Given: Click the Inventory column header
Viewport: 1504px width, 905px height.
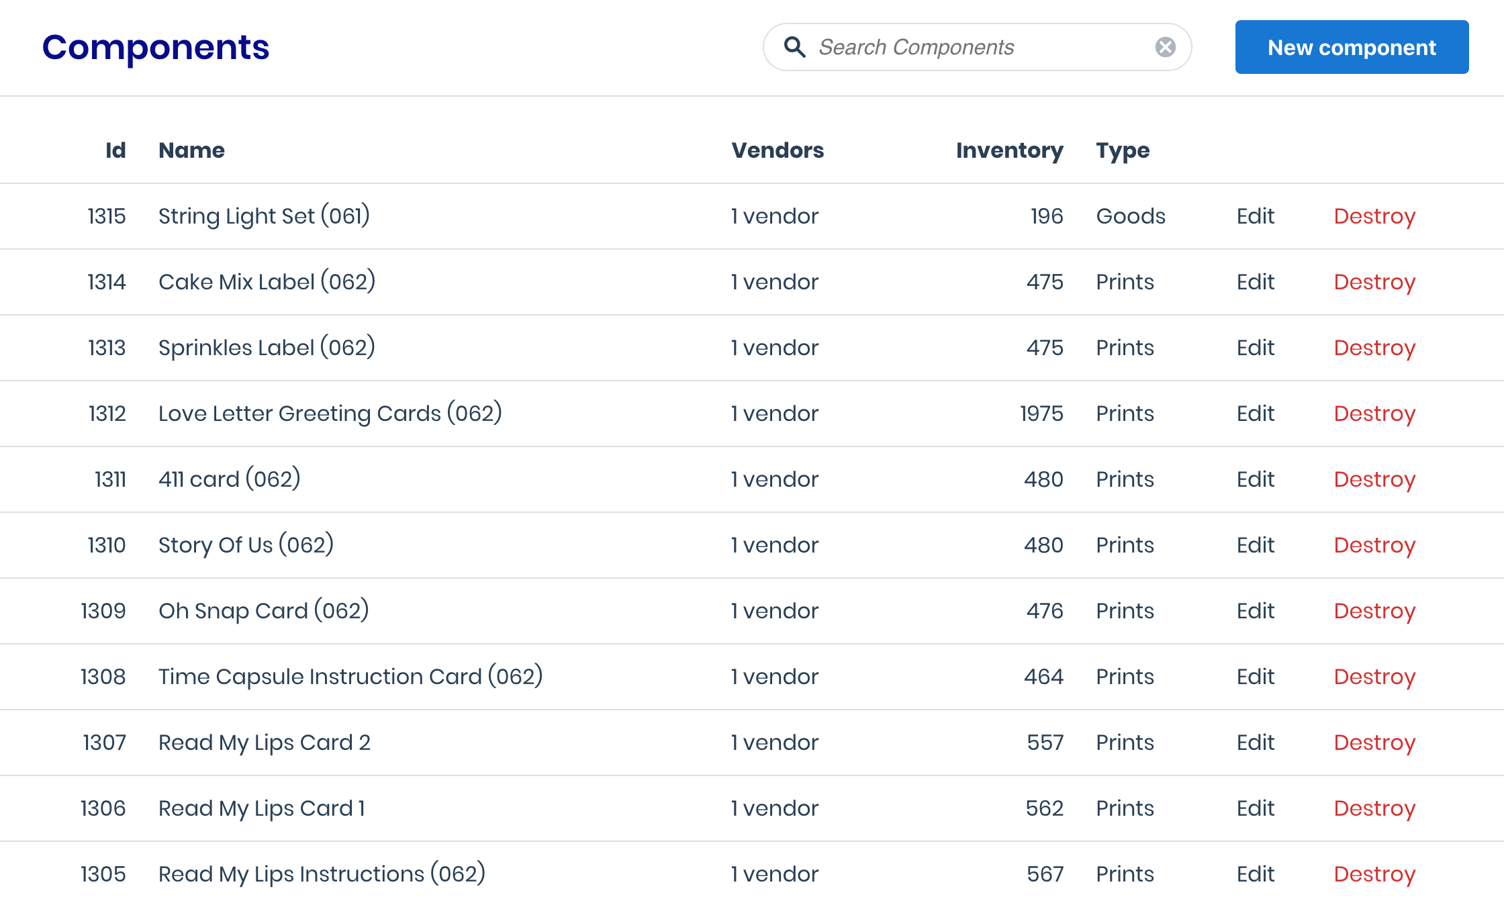Looking at the screenshot, I should pyautogui.click(x=1008, y=150).
